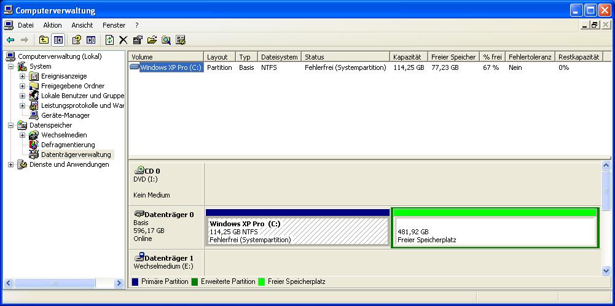The width and height of the screenshot is (615, 306).
Task: Click the dark green Erweiterte Partition swatch
Action: pyautogui.click(x=195, y=281)
